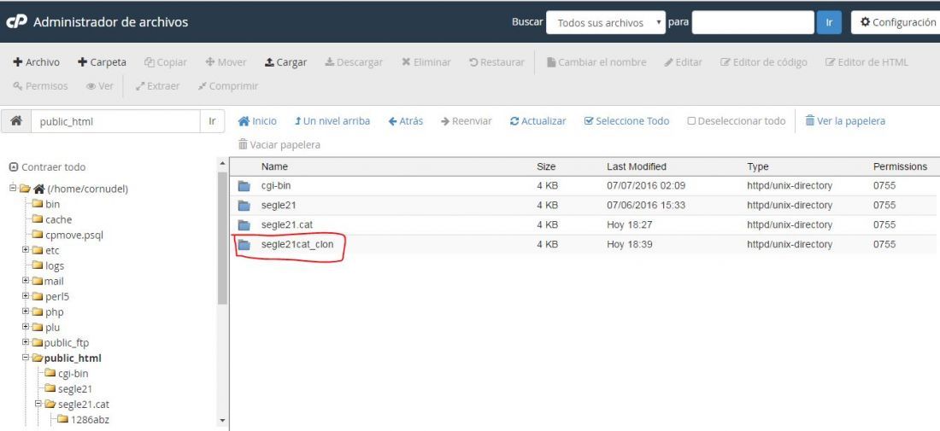Expand the mail folder in tree
Screen dimensions: 940x431
[26, 281]
